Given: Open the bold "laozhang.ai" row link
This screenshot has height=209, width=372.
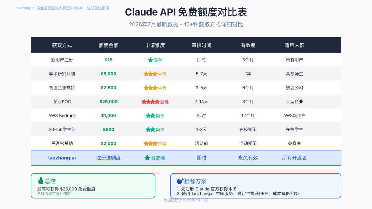Looking at the screenshot, I should click(62, 158).
